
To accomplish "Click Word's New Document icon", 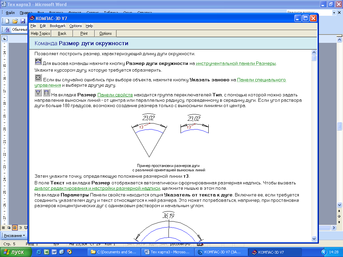I will (x=7, y=21).
